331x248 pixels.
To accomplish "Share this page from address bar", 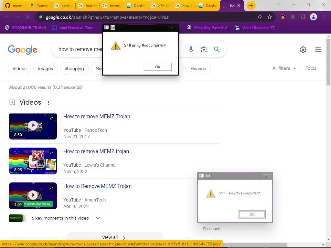I will (x=259, y=17).
